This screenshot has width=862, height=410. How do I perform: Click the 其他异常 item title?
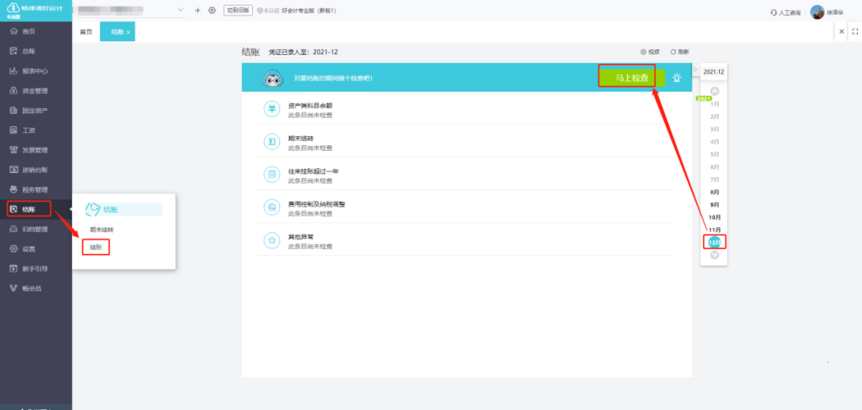click(301, 237)
